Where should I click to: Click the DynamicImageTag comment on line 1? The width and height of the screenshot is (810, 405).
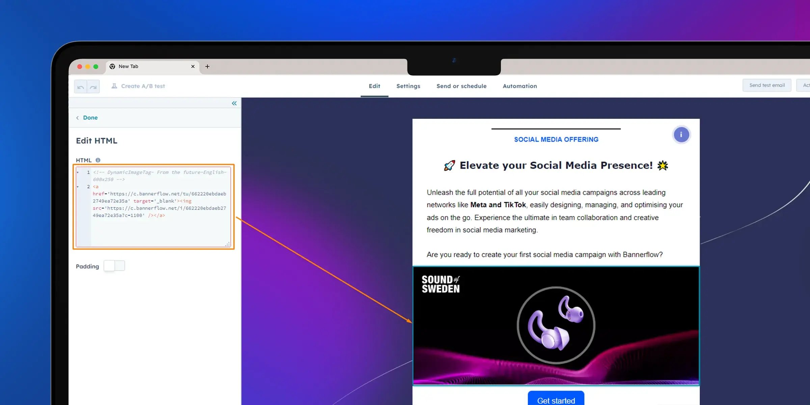coord(159,176)
